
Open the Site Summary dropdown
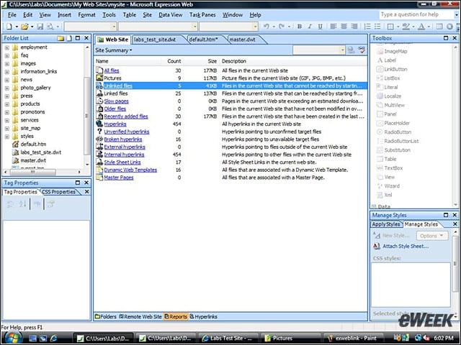[x=114, y=50]
